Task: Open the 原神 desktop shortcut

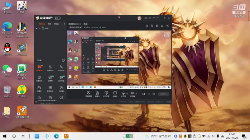Action: tap(22, 7)
